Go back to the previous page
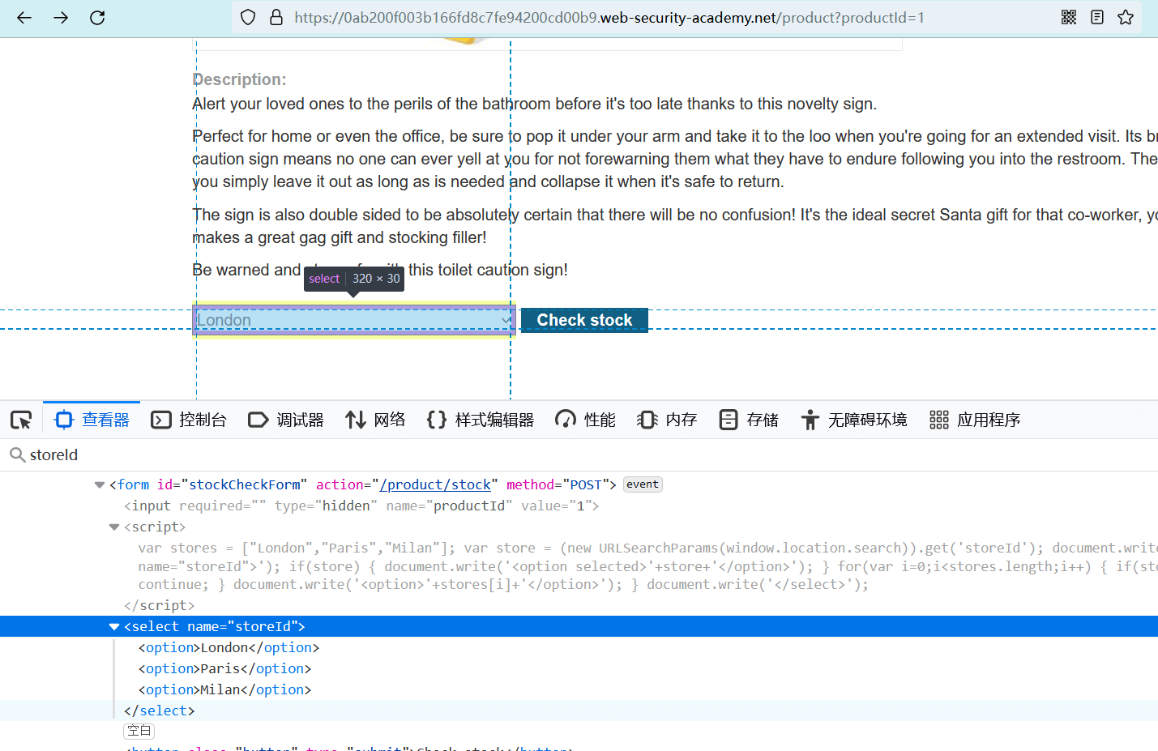 point(24,18)
